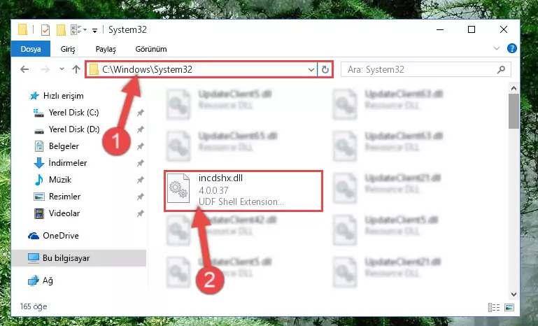The width and height of the screenshot is (538, 326).
Task: Open the Dosya tab
Action: pyautogui.click(x=31, y=49)
